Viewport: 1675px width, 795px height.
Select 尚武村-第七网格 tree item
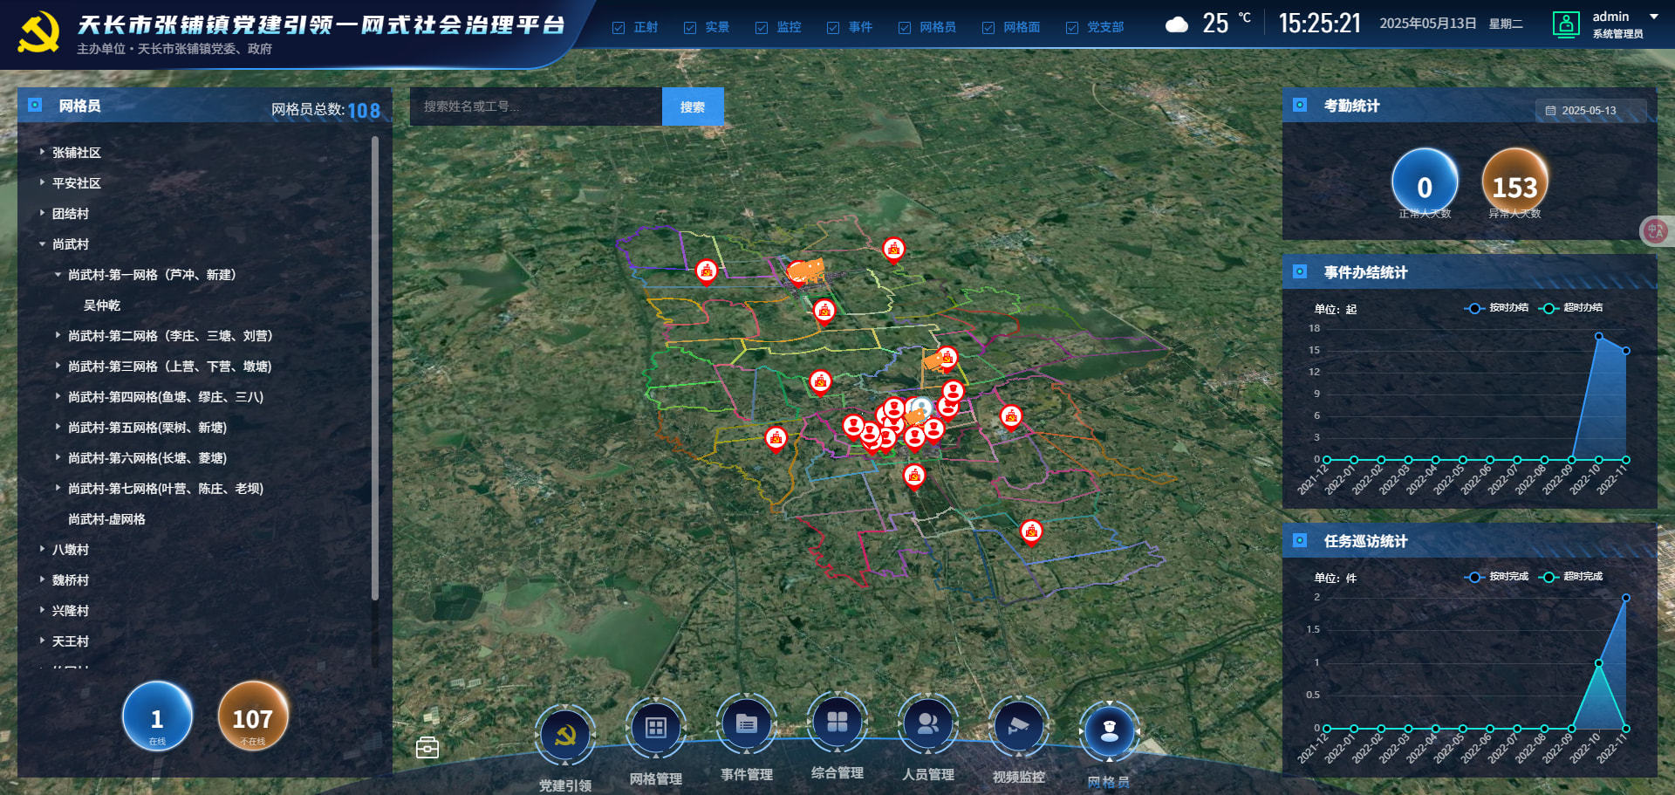point(166,489)
